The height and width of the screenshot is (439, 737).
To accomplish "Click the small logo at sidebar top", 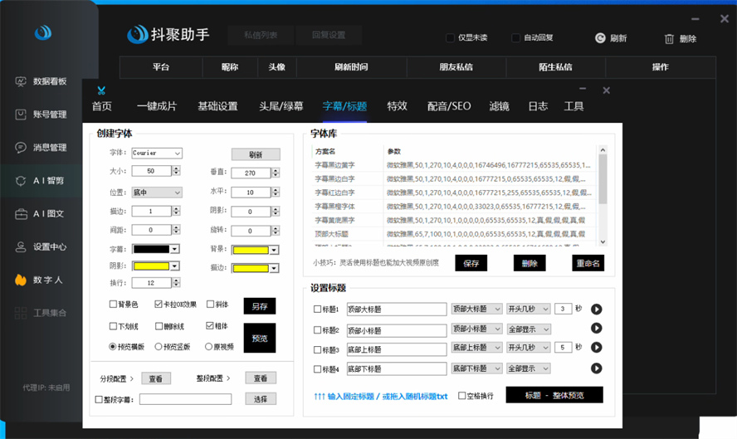I will coord(43,32).
